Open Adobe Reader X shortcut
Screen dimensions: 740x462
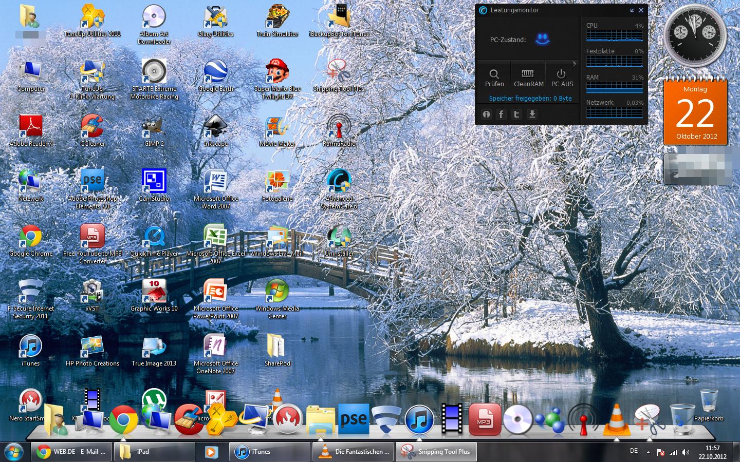[31, 131]
